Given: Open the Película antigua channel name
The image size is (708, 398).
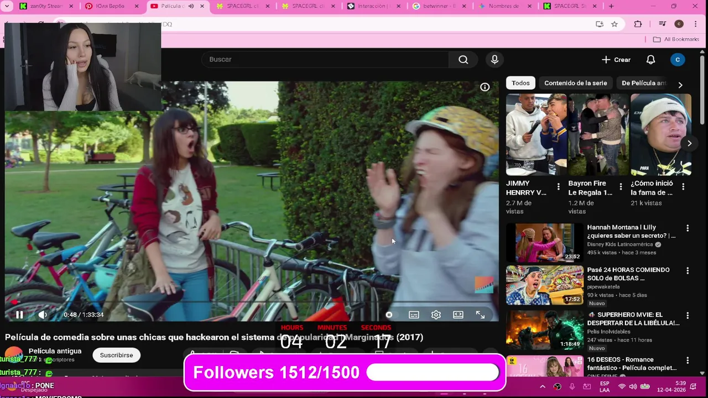Looking at the screenshot, I should click(x=55, y=351).
